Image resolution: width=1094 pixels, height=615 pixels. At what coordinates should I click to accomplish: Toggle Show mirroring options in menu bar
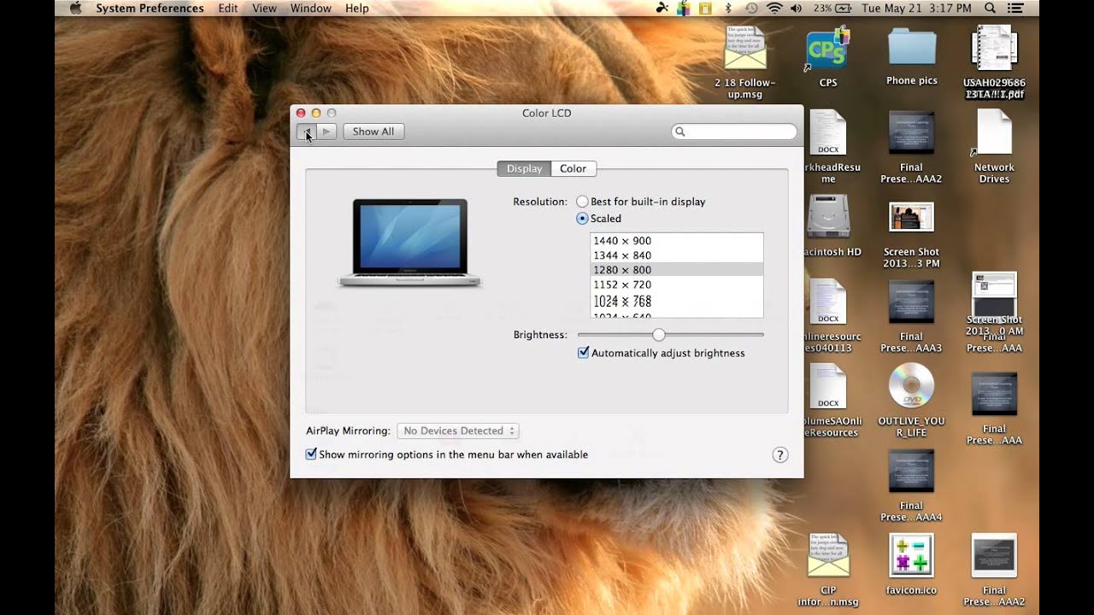click(311, 454)
